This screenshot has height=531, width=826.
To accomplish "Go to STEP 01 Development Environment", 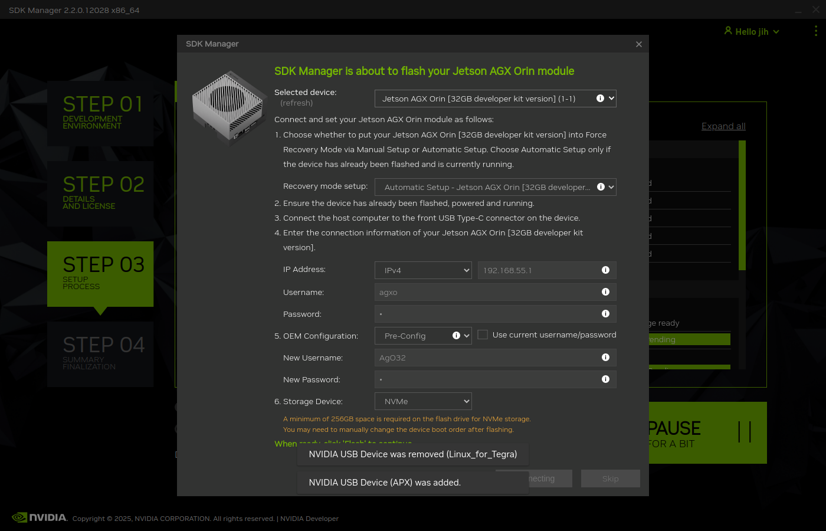I will tap(100, 113).
